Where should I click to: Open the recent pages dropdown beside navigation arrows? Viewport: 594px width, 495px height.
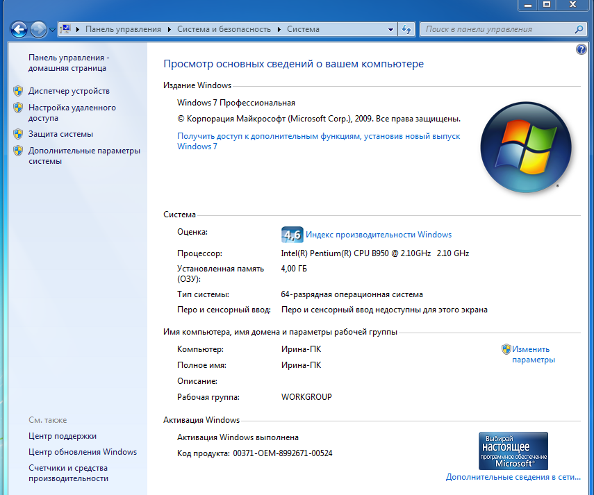[x=52, y=30]
